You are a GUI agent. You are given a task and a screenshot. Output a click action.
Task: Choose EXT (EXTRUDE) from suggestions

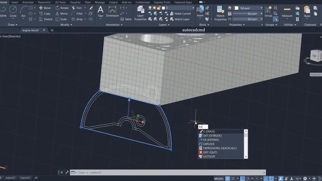(x=221, y=135)
